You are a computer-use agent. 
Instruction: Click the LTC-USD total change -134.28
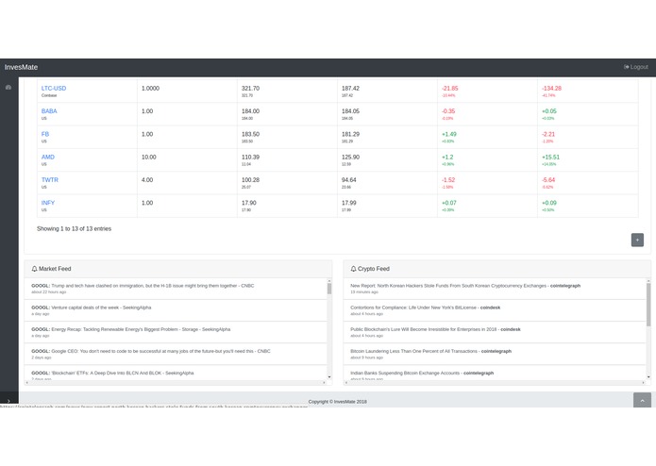(x=551, y=88)
